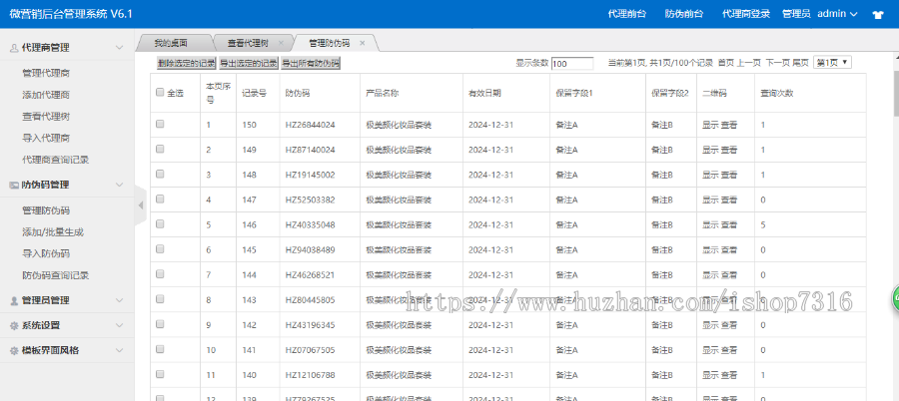
Task: Click the 系统设置 gear icon
Action: (x=12, y=325)
